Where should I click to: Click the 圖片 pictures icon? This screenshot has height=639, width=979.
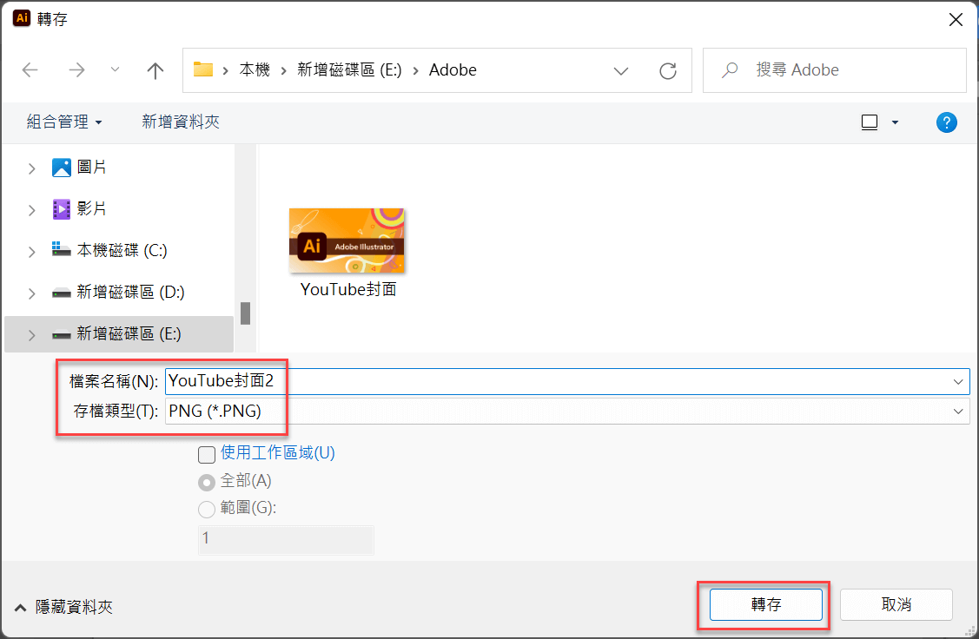(61, 168)
